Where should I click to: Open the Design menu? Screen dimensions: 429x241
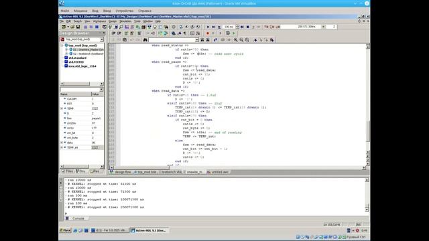tap(113, 21)
